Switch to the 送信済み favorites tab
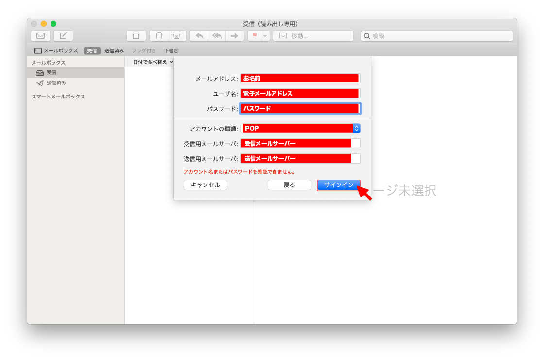Image resolution: width=544 pixels, height=360 pixels. pos(114,50)
